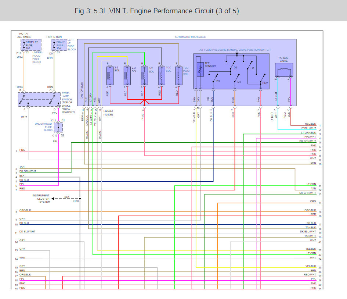Click the TCC PWM SOL solenoid symbol
The height and width of the screenshot is (299, 347).
point(178,75)
